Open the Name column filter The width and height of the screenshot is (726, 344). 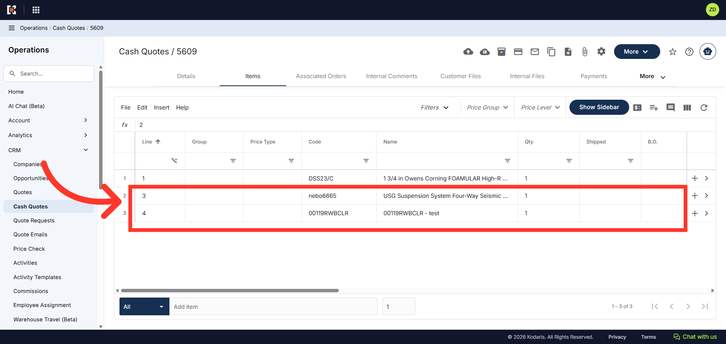(x=507, y=161)
